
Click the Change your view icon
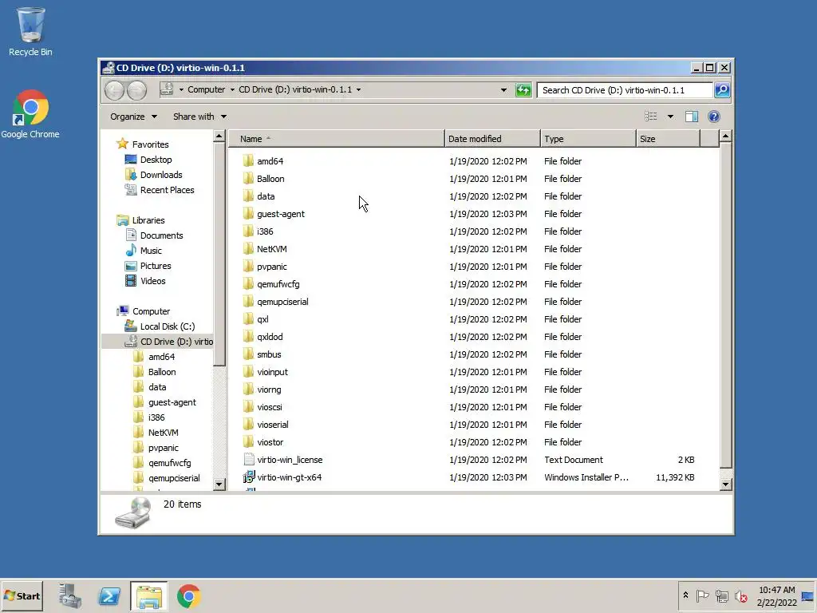coord(651,117)
